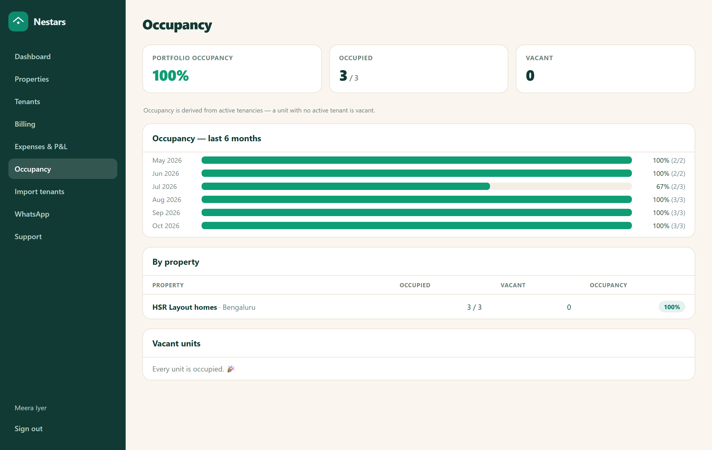
Task: Click the OCCUPIED column header
Action: click(415, 285)
